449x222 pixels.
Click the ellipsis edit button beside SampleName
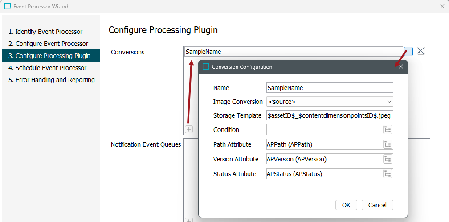coord(408,51)
